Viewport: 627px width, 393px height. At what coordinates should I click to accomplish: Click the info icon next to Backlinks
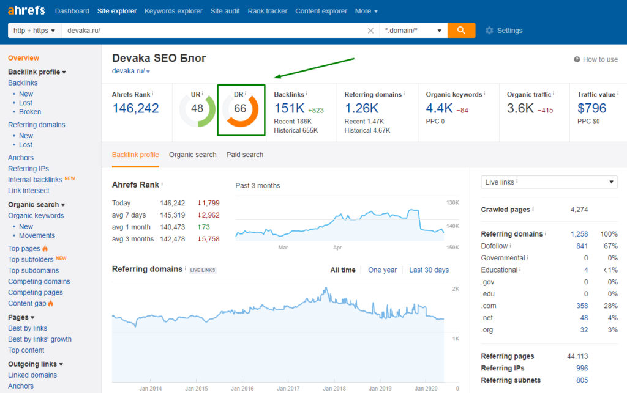click(x=306, y=94)
